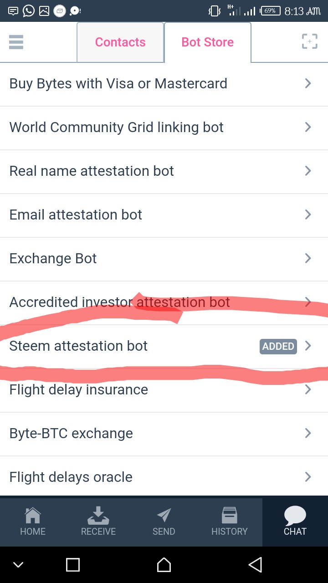This screenshot has height=583, width=328.
Task: Open Buy Bytes with Visa or Mastercard
Action: coord(118,84)
